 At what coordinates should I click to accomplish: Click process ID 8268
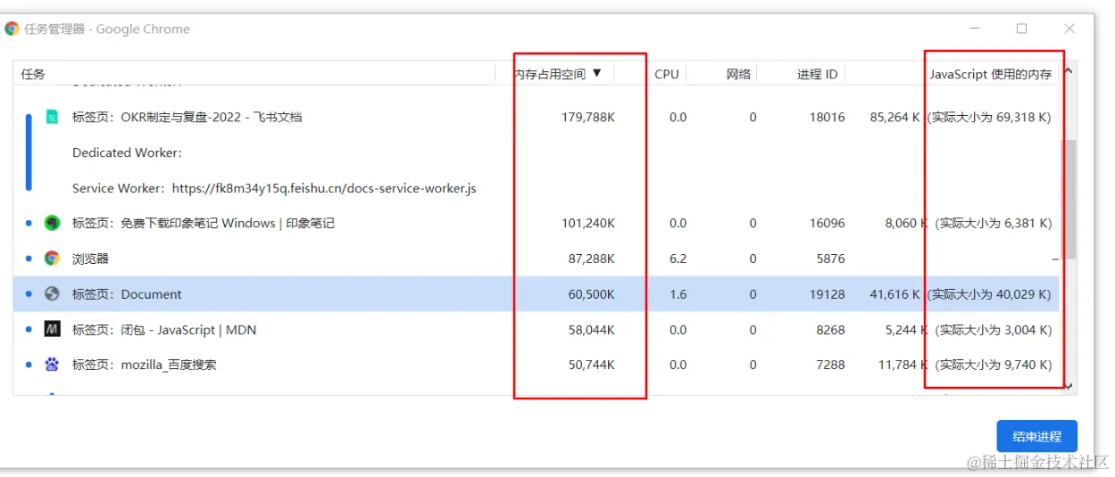[x=830, y=329]
